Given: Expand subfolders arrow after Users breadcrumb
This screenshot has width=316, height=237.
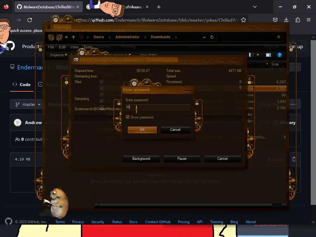Looking at the screenshot, I should pyautogui.click(x=110, y=37).
